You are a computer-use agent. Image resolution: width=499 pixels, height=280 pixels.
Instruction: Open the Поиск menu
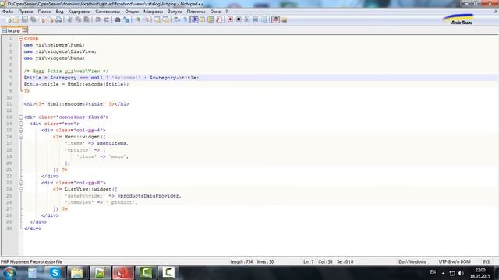click(44, 12)
